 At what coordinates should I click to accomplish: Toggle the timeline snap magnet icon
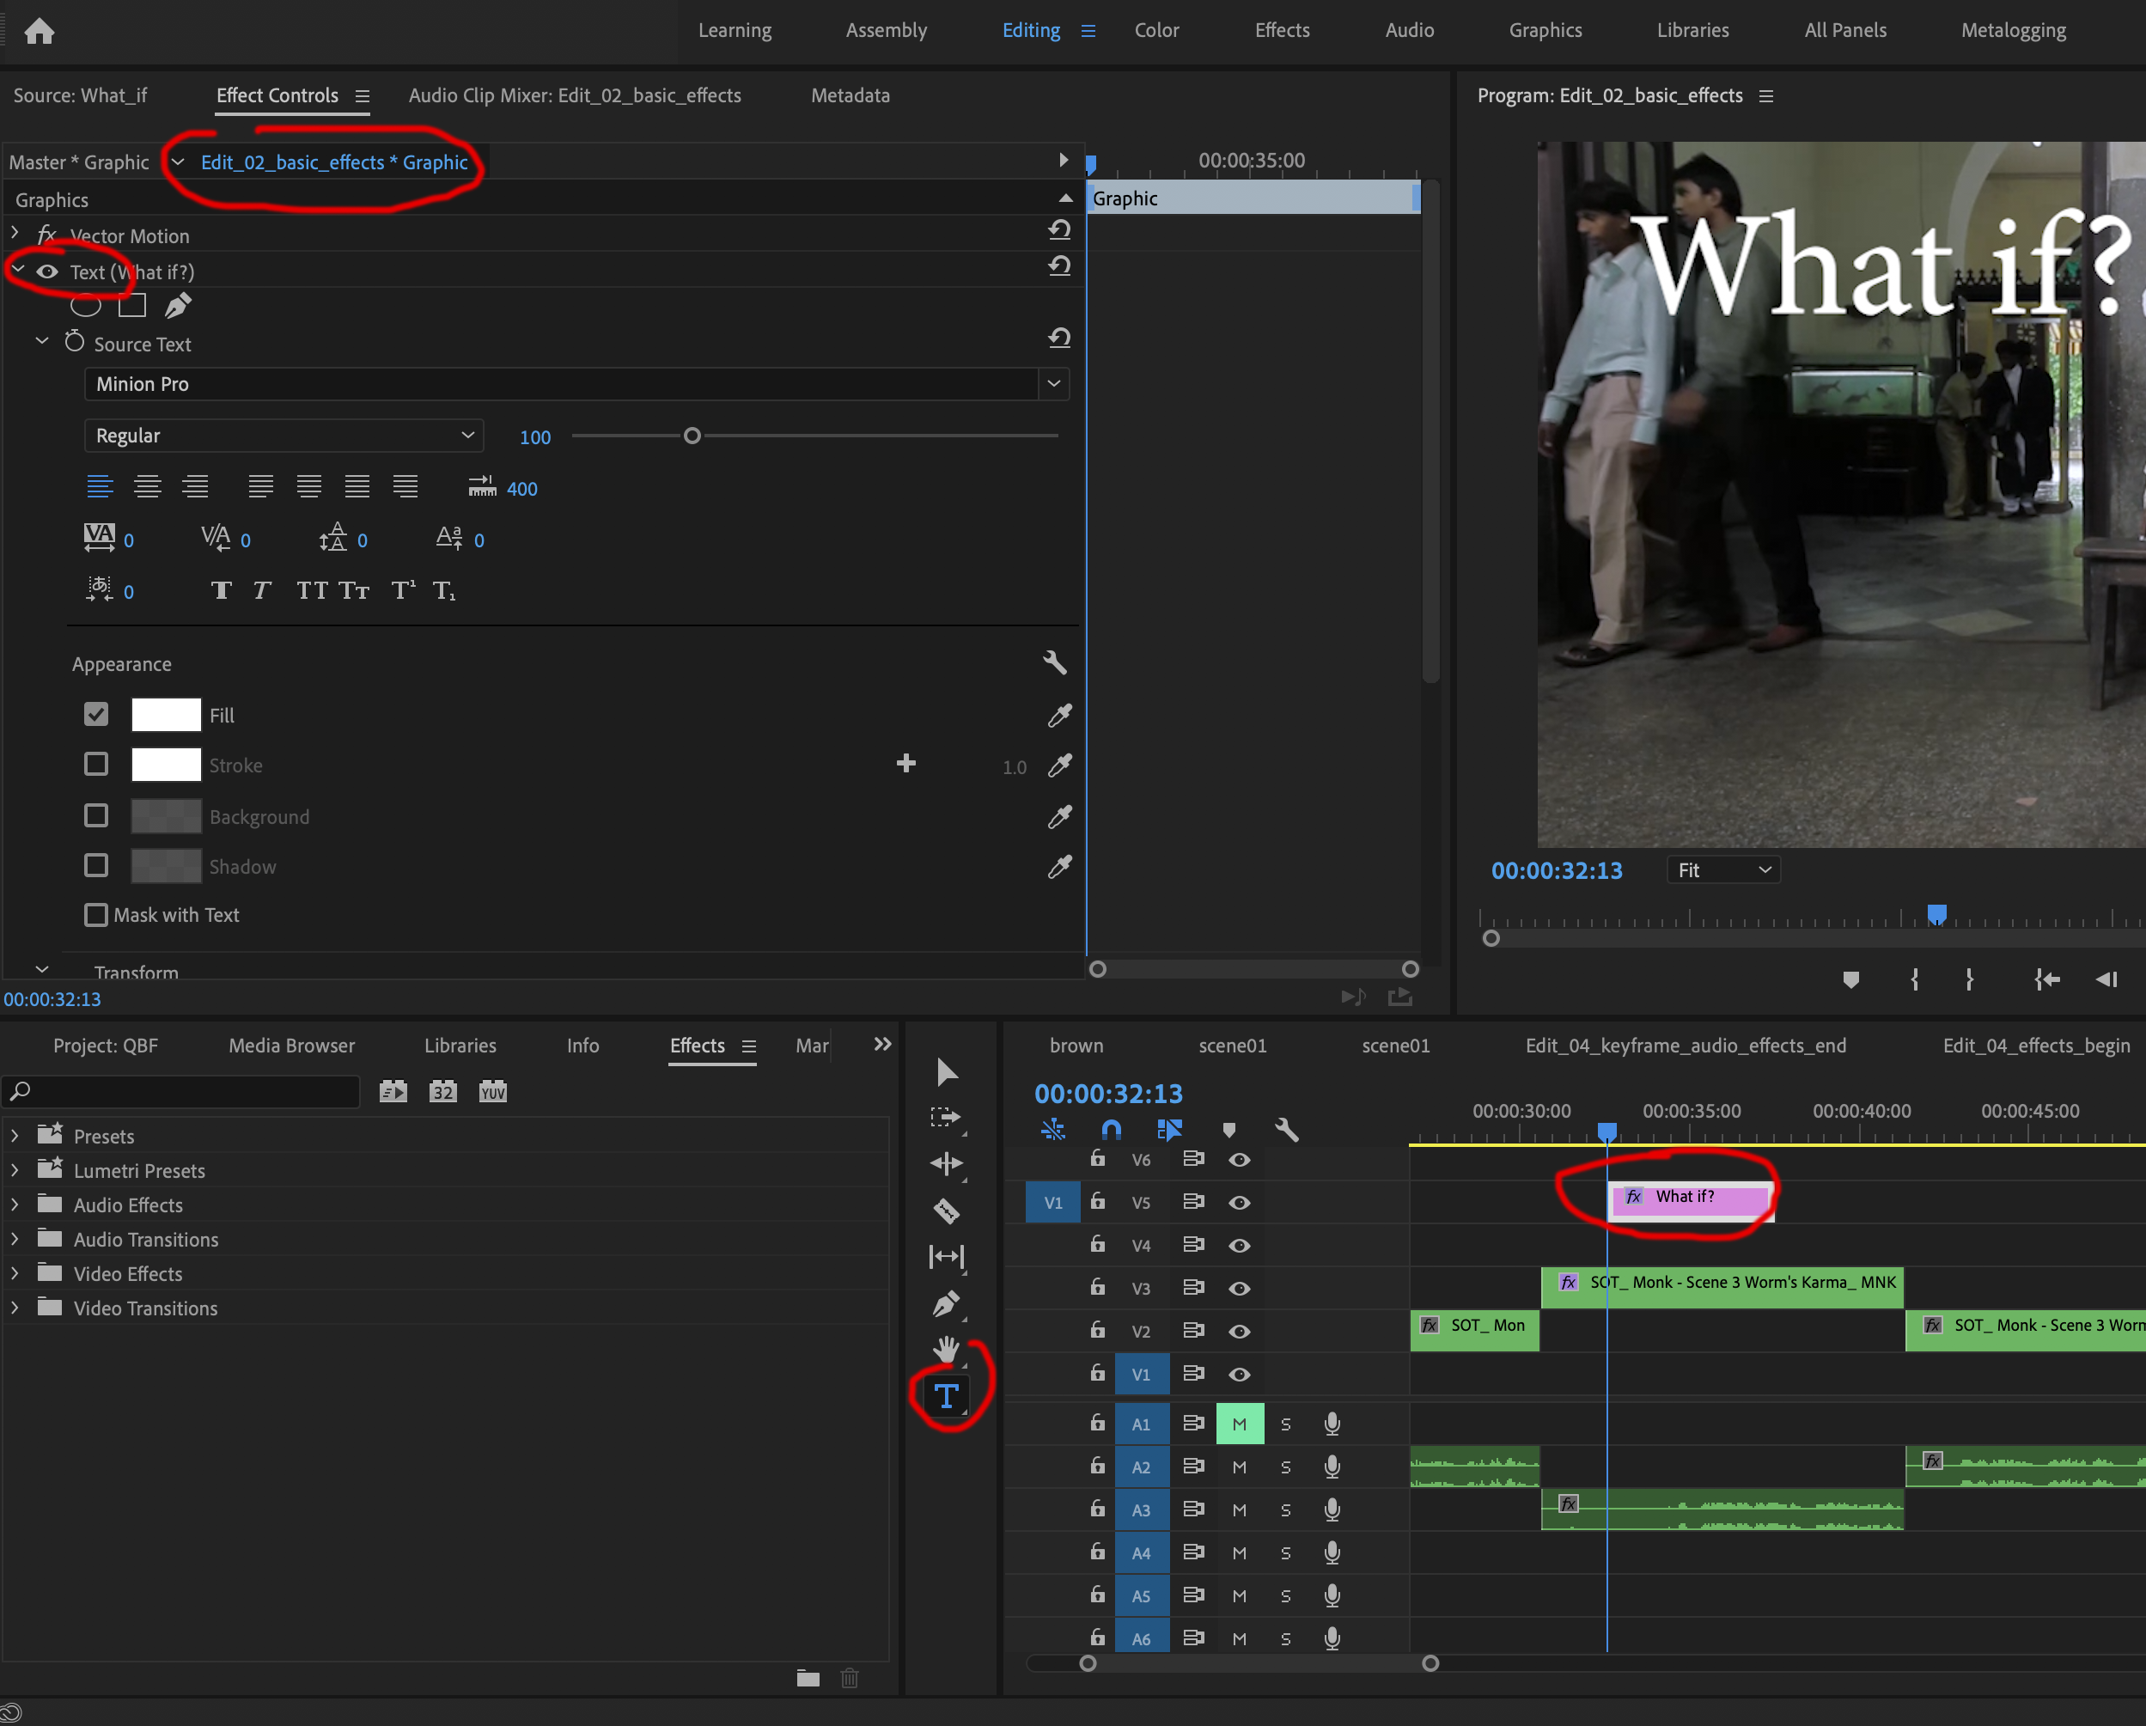(x=1111, y=1130)
